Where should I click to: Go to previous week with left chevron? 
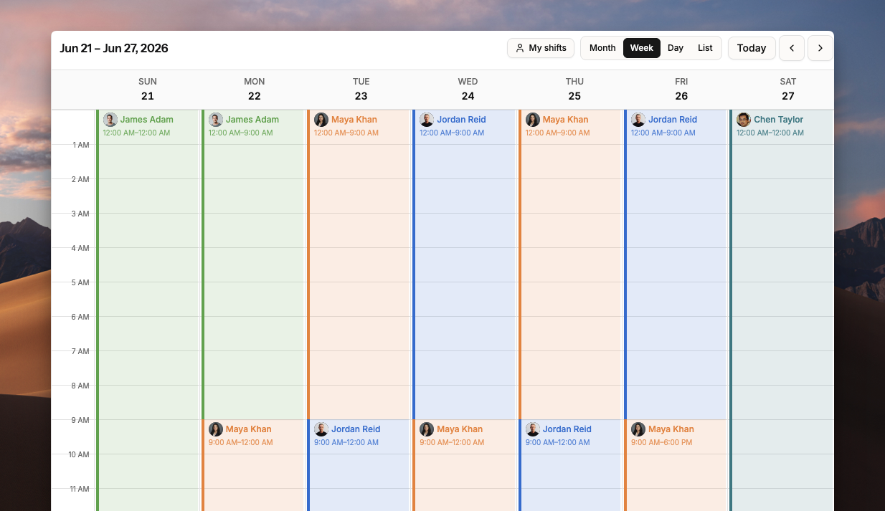point(792,48)
